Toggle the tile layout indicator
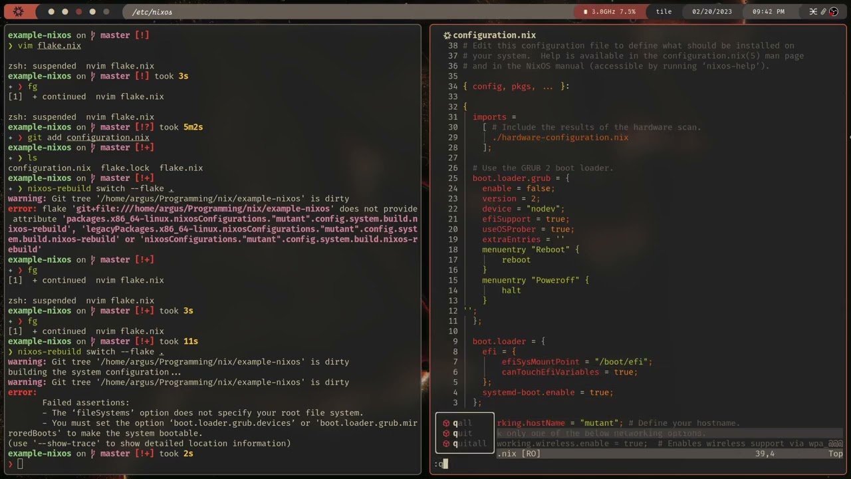This screenshot has width=851, height=479. point(664,12)
